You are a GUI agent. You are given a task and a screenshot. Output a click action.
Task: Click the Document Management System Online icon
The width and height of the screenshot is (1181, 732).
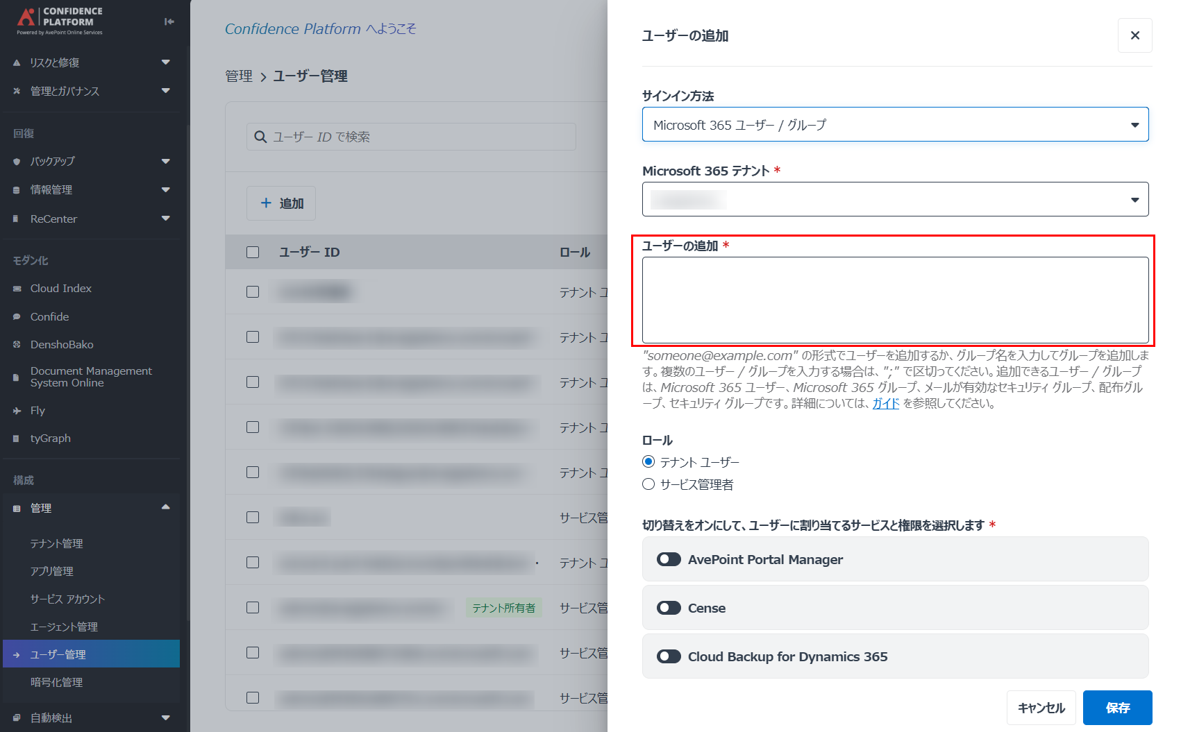click(16, 377)
